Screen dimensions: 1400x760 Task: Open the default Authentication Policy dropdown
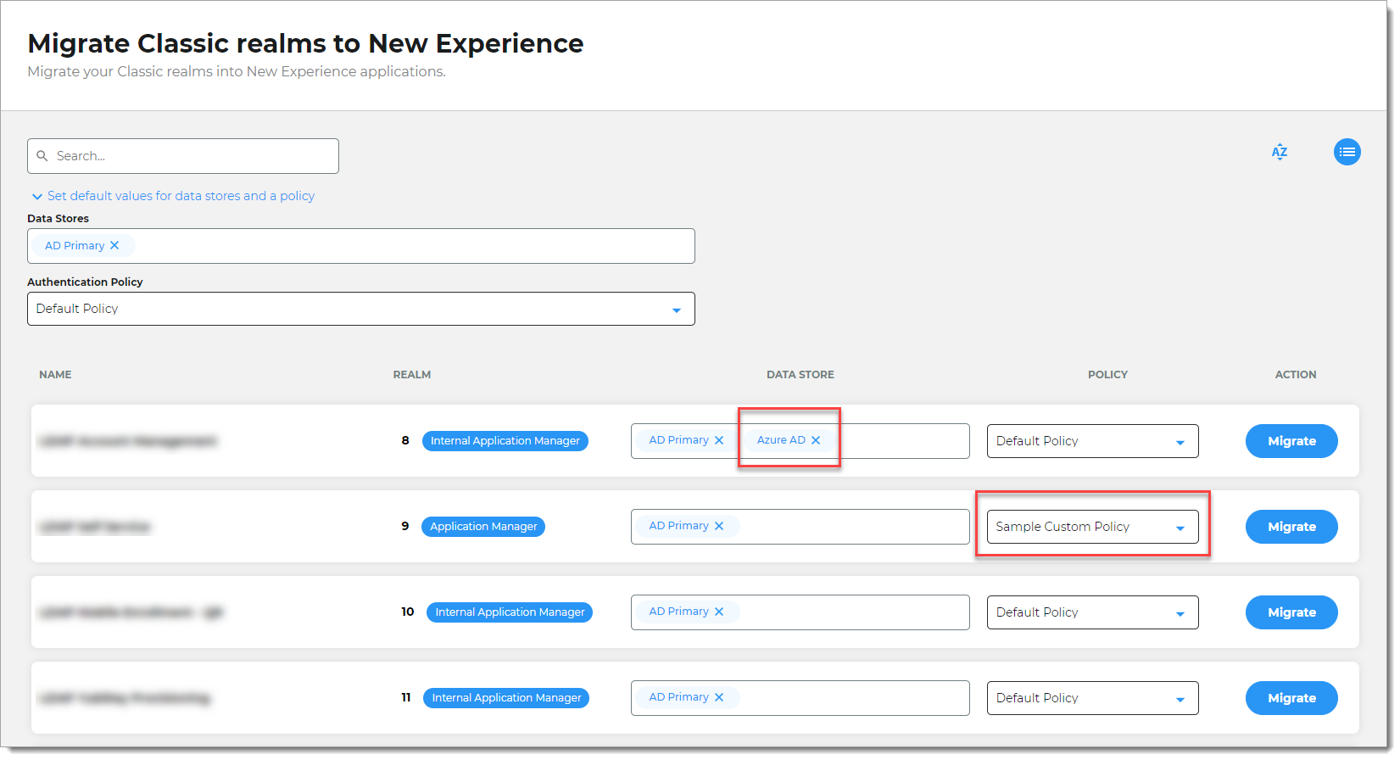point(360,309)
